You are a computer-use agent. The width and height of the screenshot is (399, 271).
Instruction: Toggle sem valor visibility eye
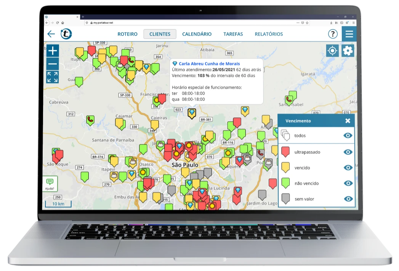click(x=348, y=199)
